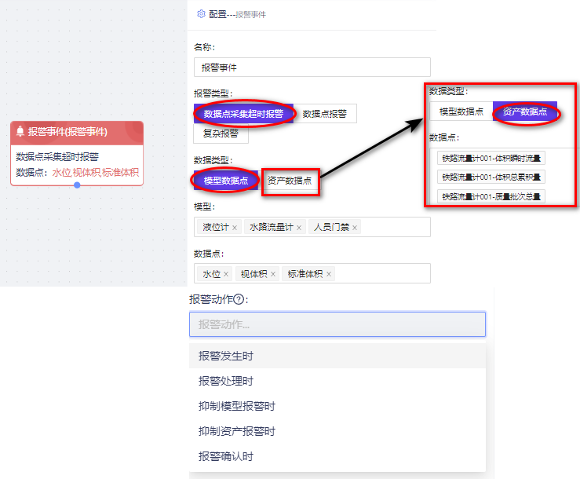Screen dimensions: 580x479
Task: Click node text 数据点采集超时报警
Action: pos(57,156)
